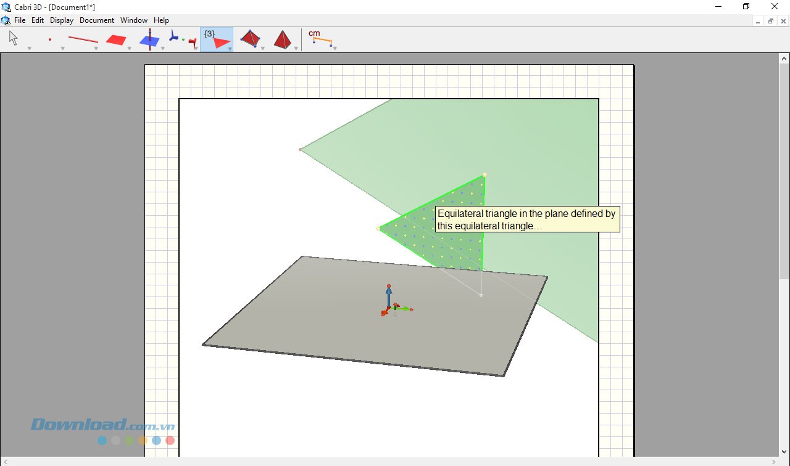Select the Line tool

[x=83, y=38]
